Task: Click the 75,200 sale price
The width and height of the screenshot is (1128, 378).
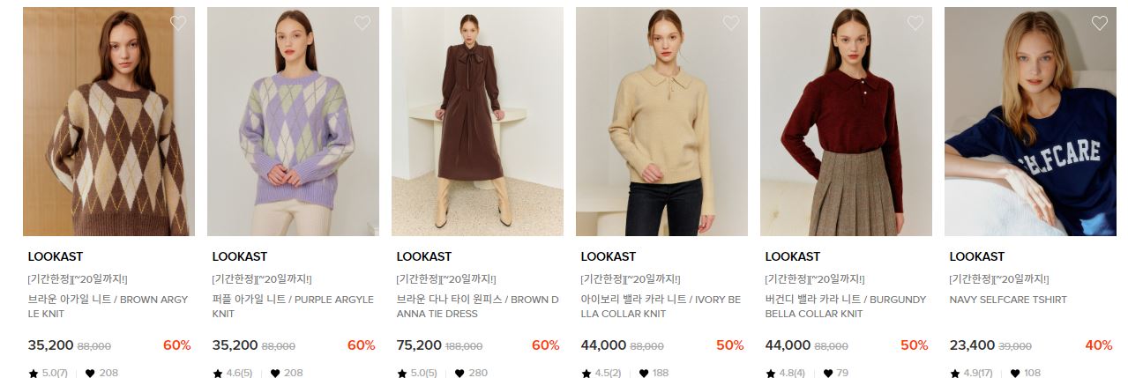Action: (419, 345)
